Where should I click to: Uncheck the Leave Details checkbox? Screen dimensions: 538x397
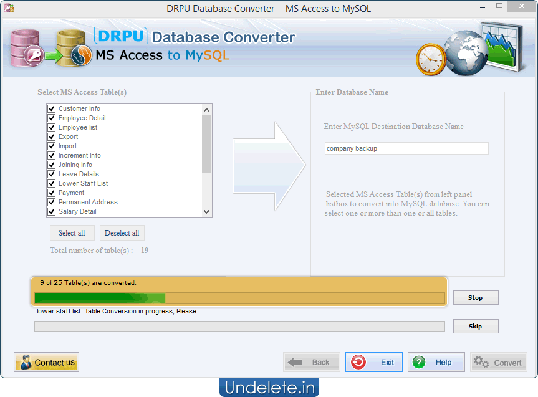tap(52, 174)
